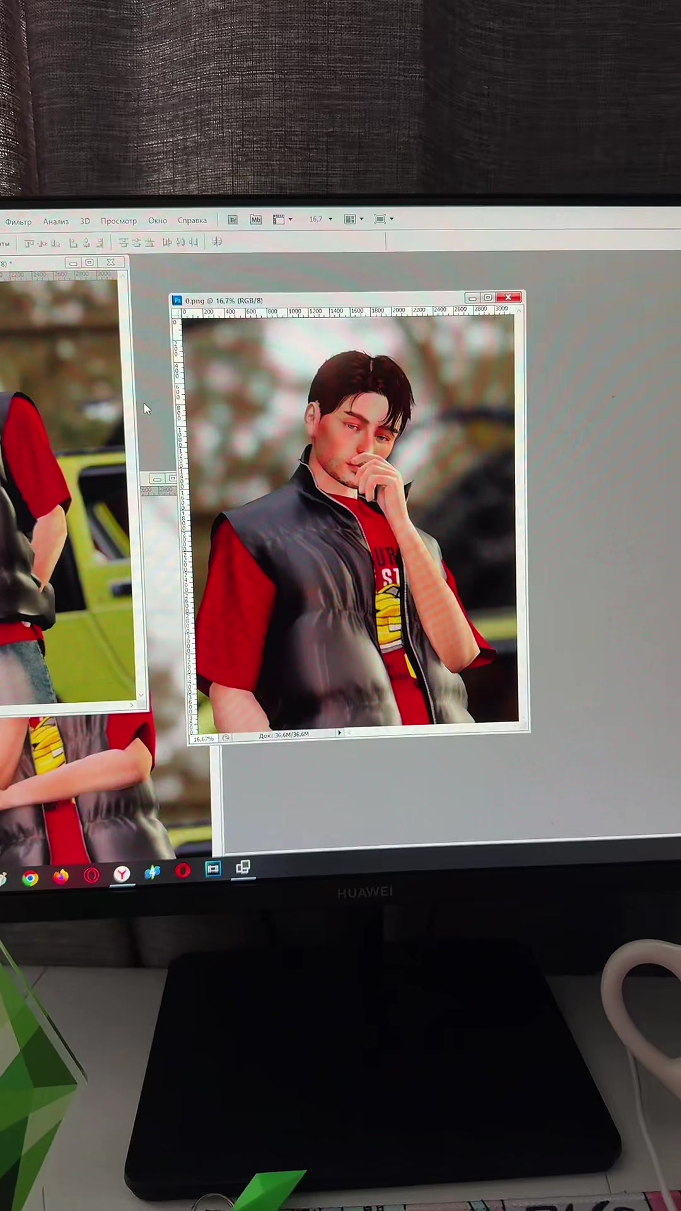Distribute horizontal centers in options bar
This screenshot has width=681, height=1211.
tap(180, 242)
